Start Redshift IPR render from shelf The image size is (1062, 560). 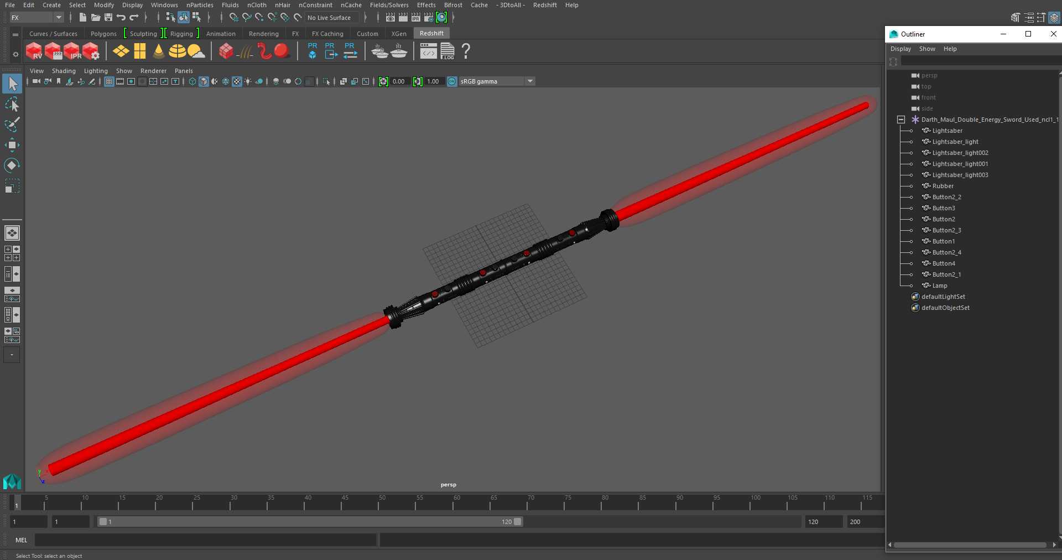[72, 51]
